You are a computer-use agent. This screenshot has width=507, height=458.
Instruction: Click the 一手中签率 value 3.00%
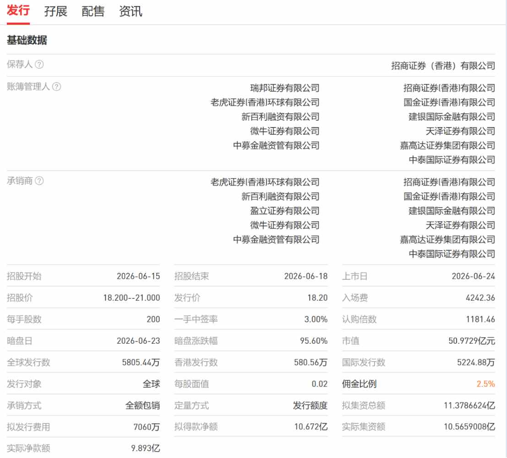[x=316, y=319]
